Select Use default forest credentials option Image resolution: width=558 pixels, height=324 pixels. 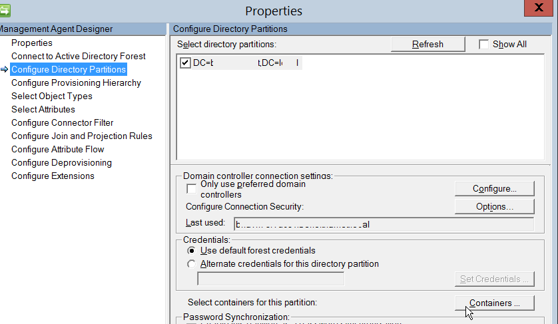click(192, 251)
